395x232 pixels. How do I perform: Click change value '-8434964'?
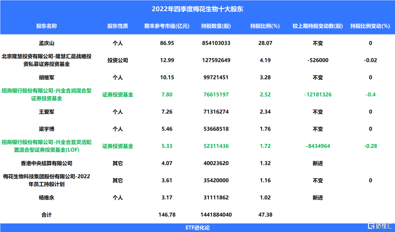click(x=318, y=146)
